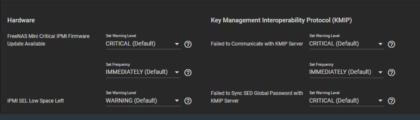Viewport: 420px width, 120px height.
Task: View help for IPMI SEL Low Space warning level
Action: (x=188, y=101)
